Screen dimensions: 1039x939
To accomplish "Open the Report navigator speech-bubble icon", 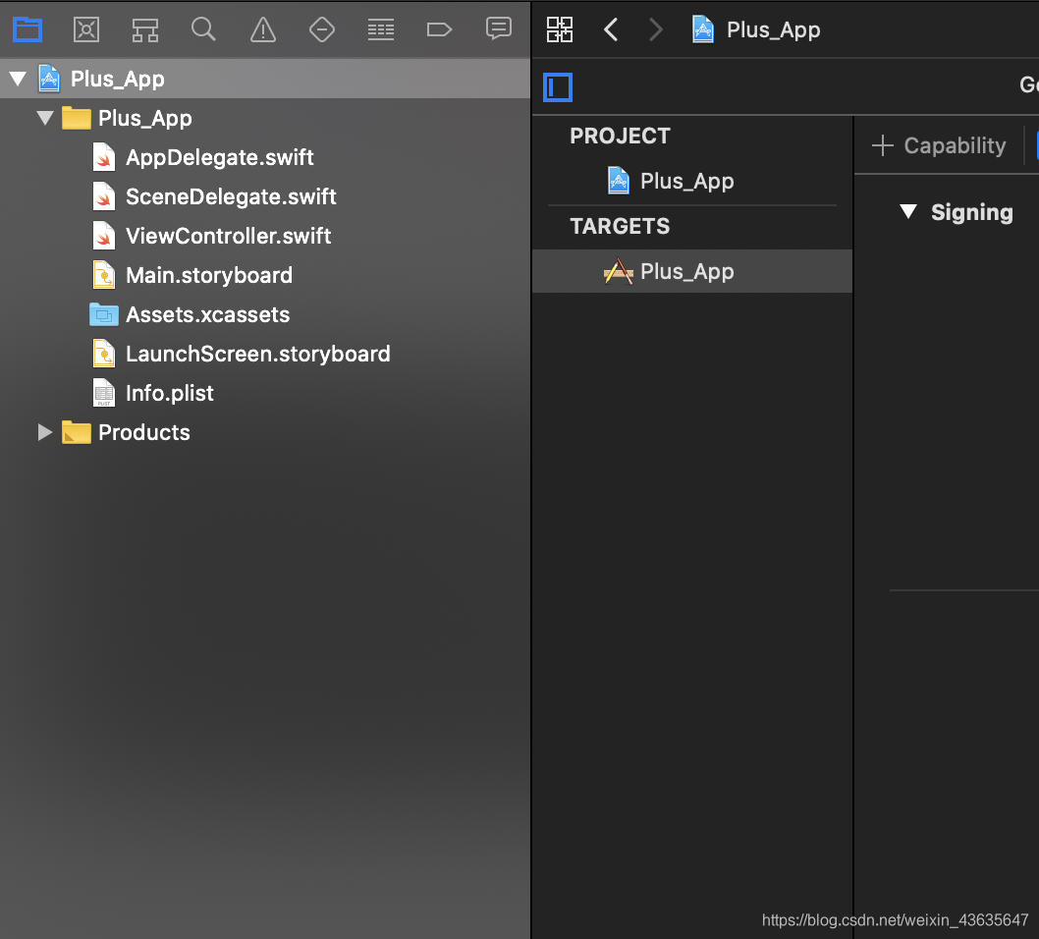I will tap(498, 28).
